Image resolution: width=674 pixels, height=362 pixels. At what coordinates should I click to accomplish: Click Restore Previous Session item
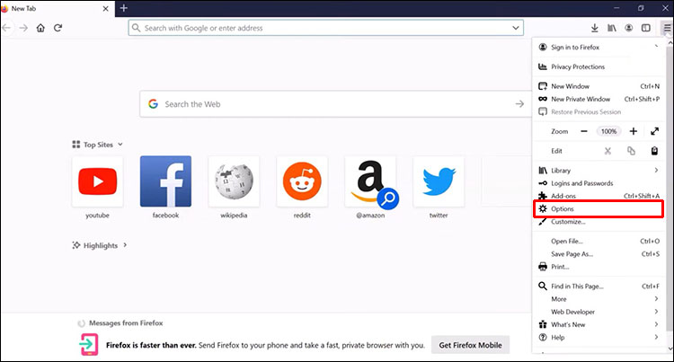[599, 112]
